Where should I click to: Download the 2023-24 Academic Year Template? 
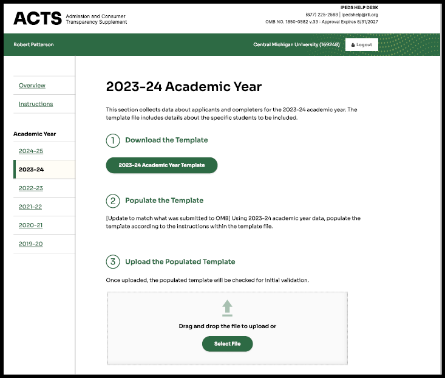pos(161,165)
